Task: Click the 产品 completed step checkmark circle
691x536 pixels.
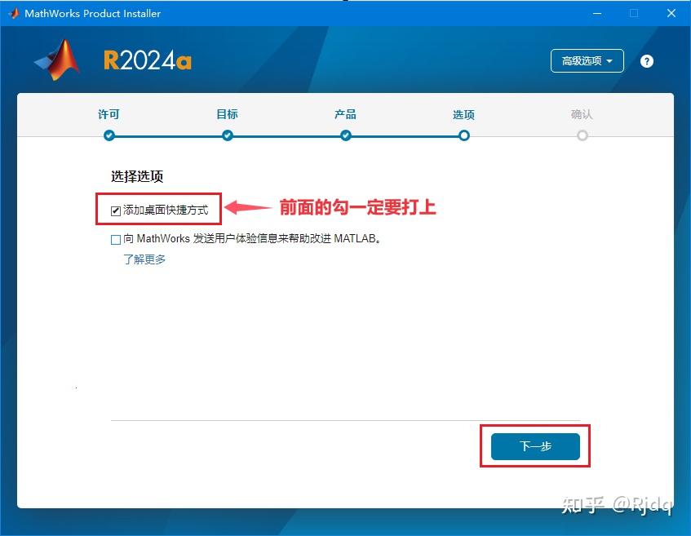Action: click(345, 135)
